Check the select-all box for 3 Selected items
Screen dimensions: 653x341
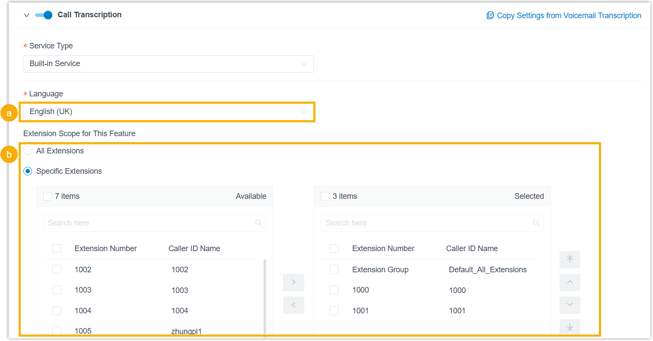(325, 196)
